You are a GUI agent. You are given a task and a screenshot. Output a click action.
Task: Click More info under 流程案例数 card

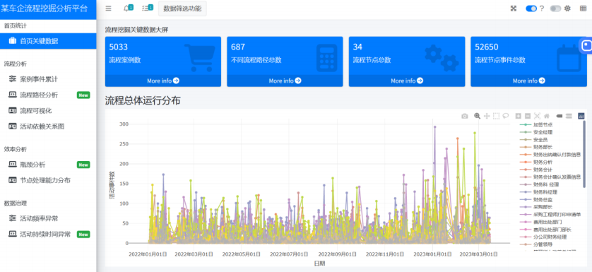tap(163, 81)
